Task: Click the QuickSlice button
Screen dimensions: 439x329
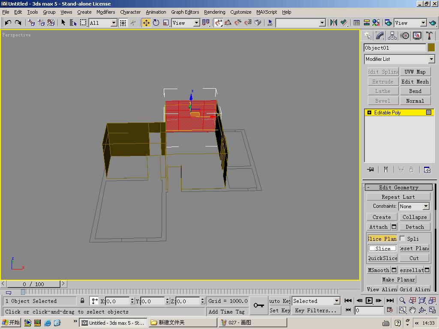Action: point(382,258)
